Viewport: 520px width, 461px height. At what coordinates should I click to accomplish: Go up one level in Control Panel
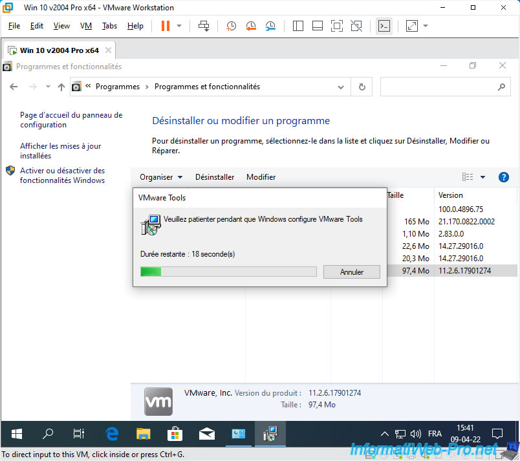click(x=61, y=87)
